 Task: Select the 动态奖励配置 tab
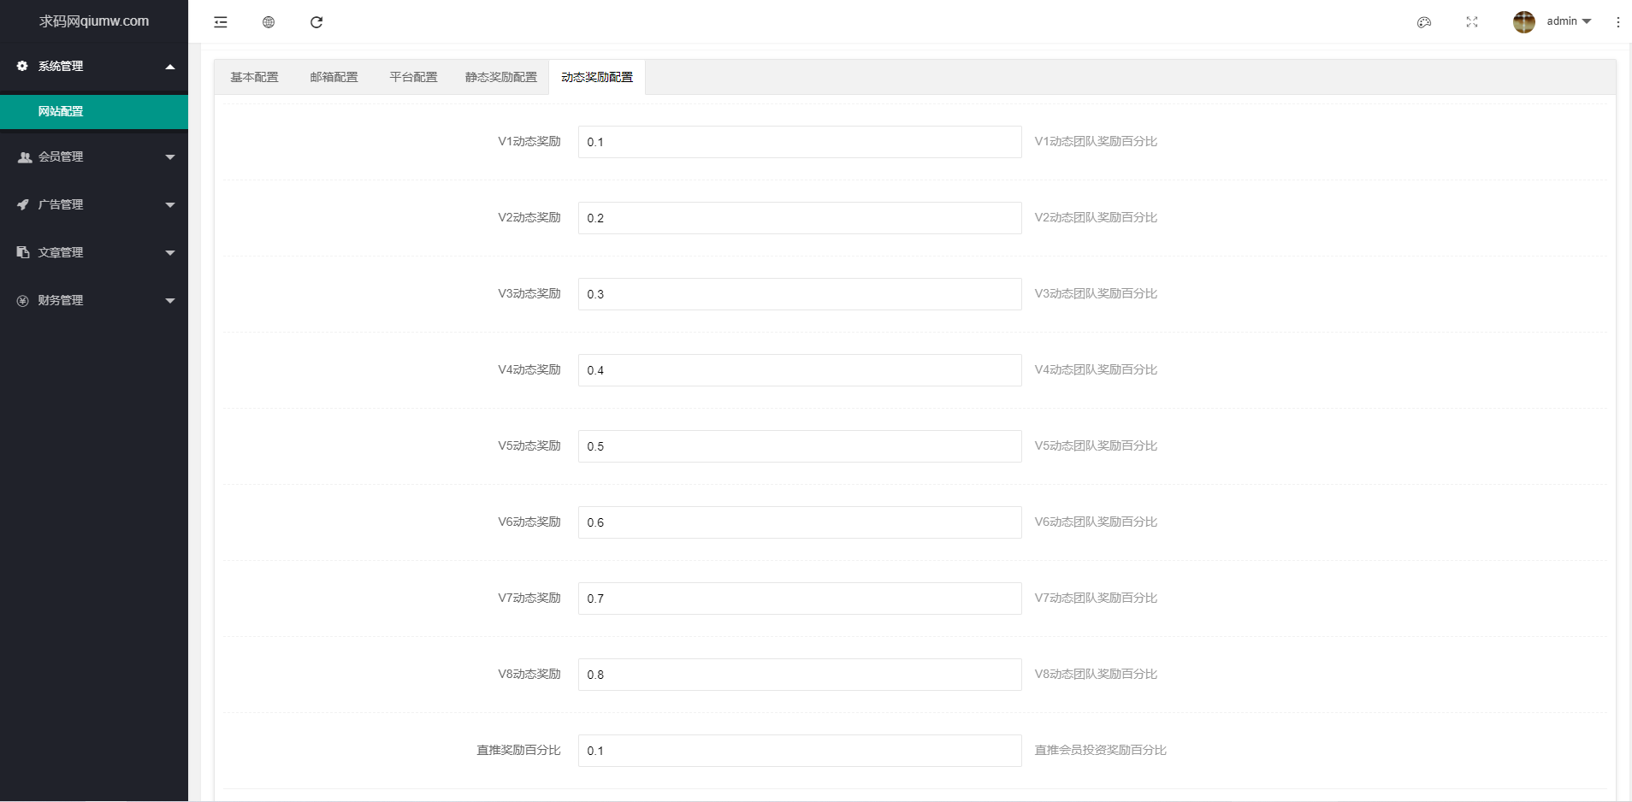pos(597,77)
